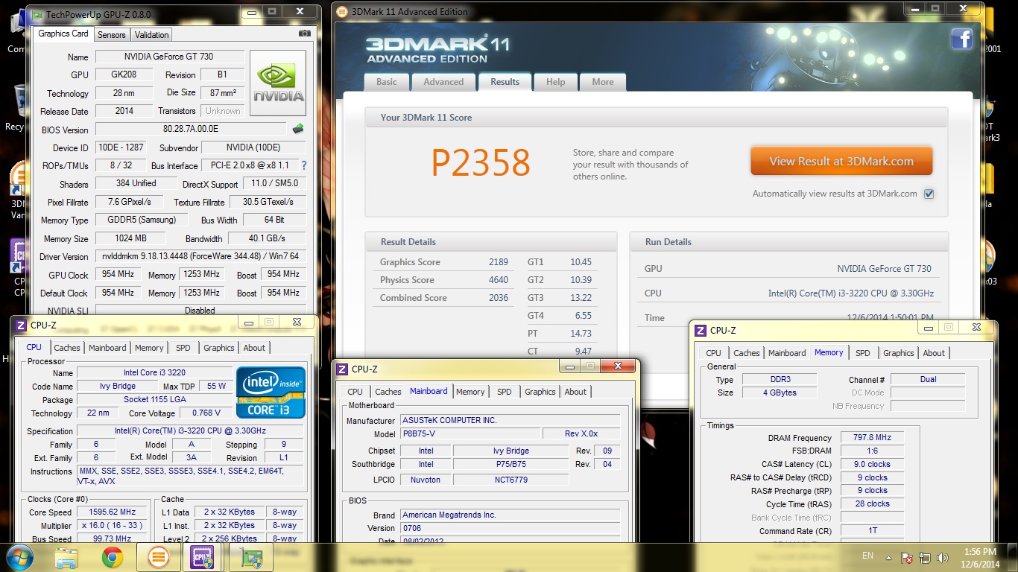Click the Channel # value Dual
The width and height of the screenshot is (1018, 572).
[x=928, y=379]
